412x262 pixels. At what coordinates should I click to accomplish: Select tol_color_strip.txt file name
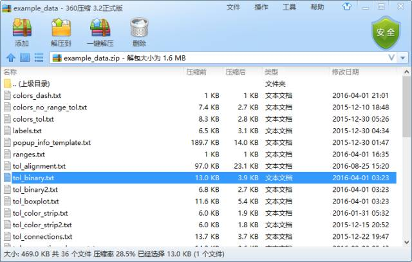[40, 213]
